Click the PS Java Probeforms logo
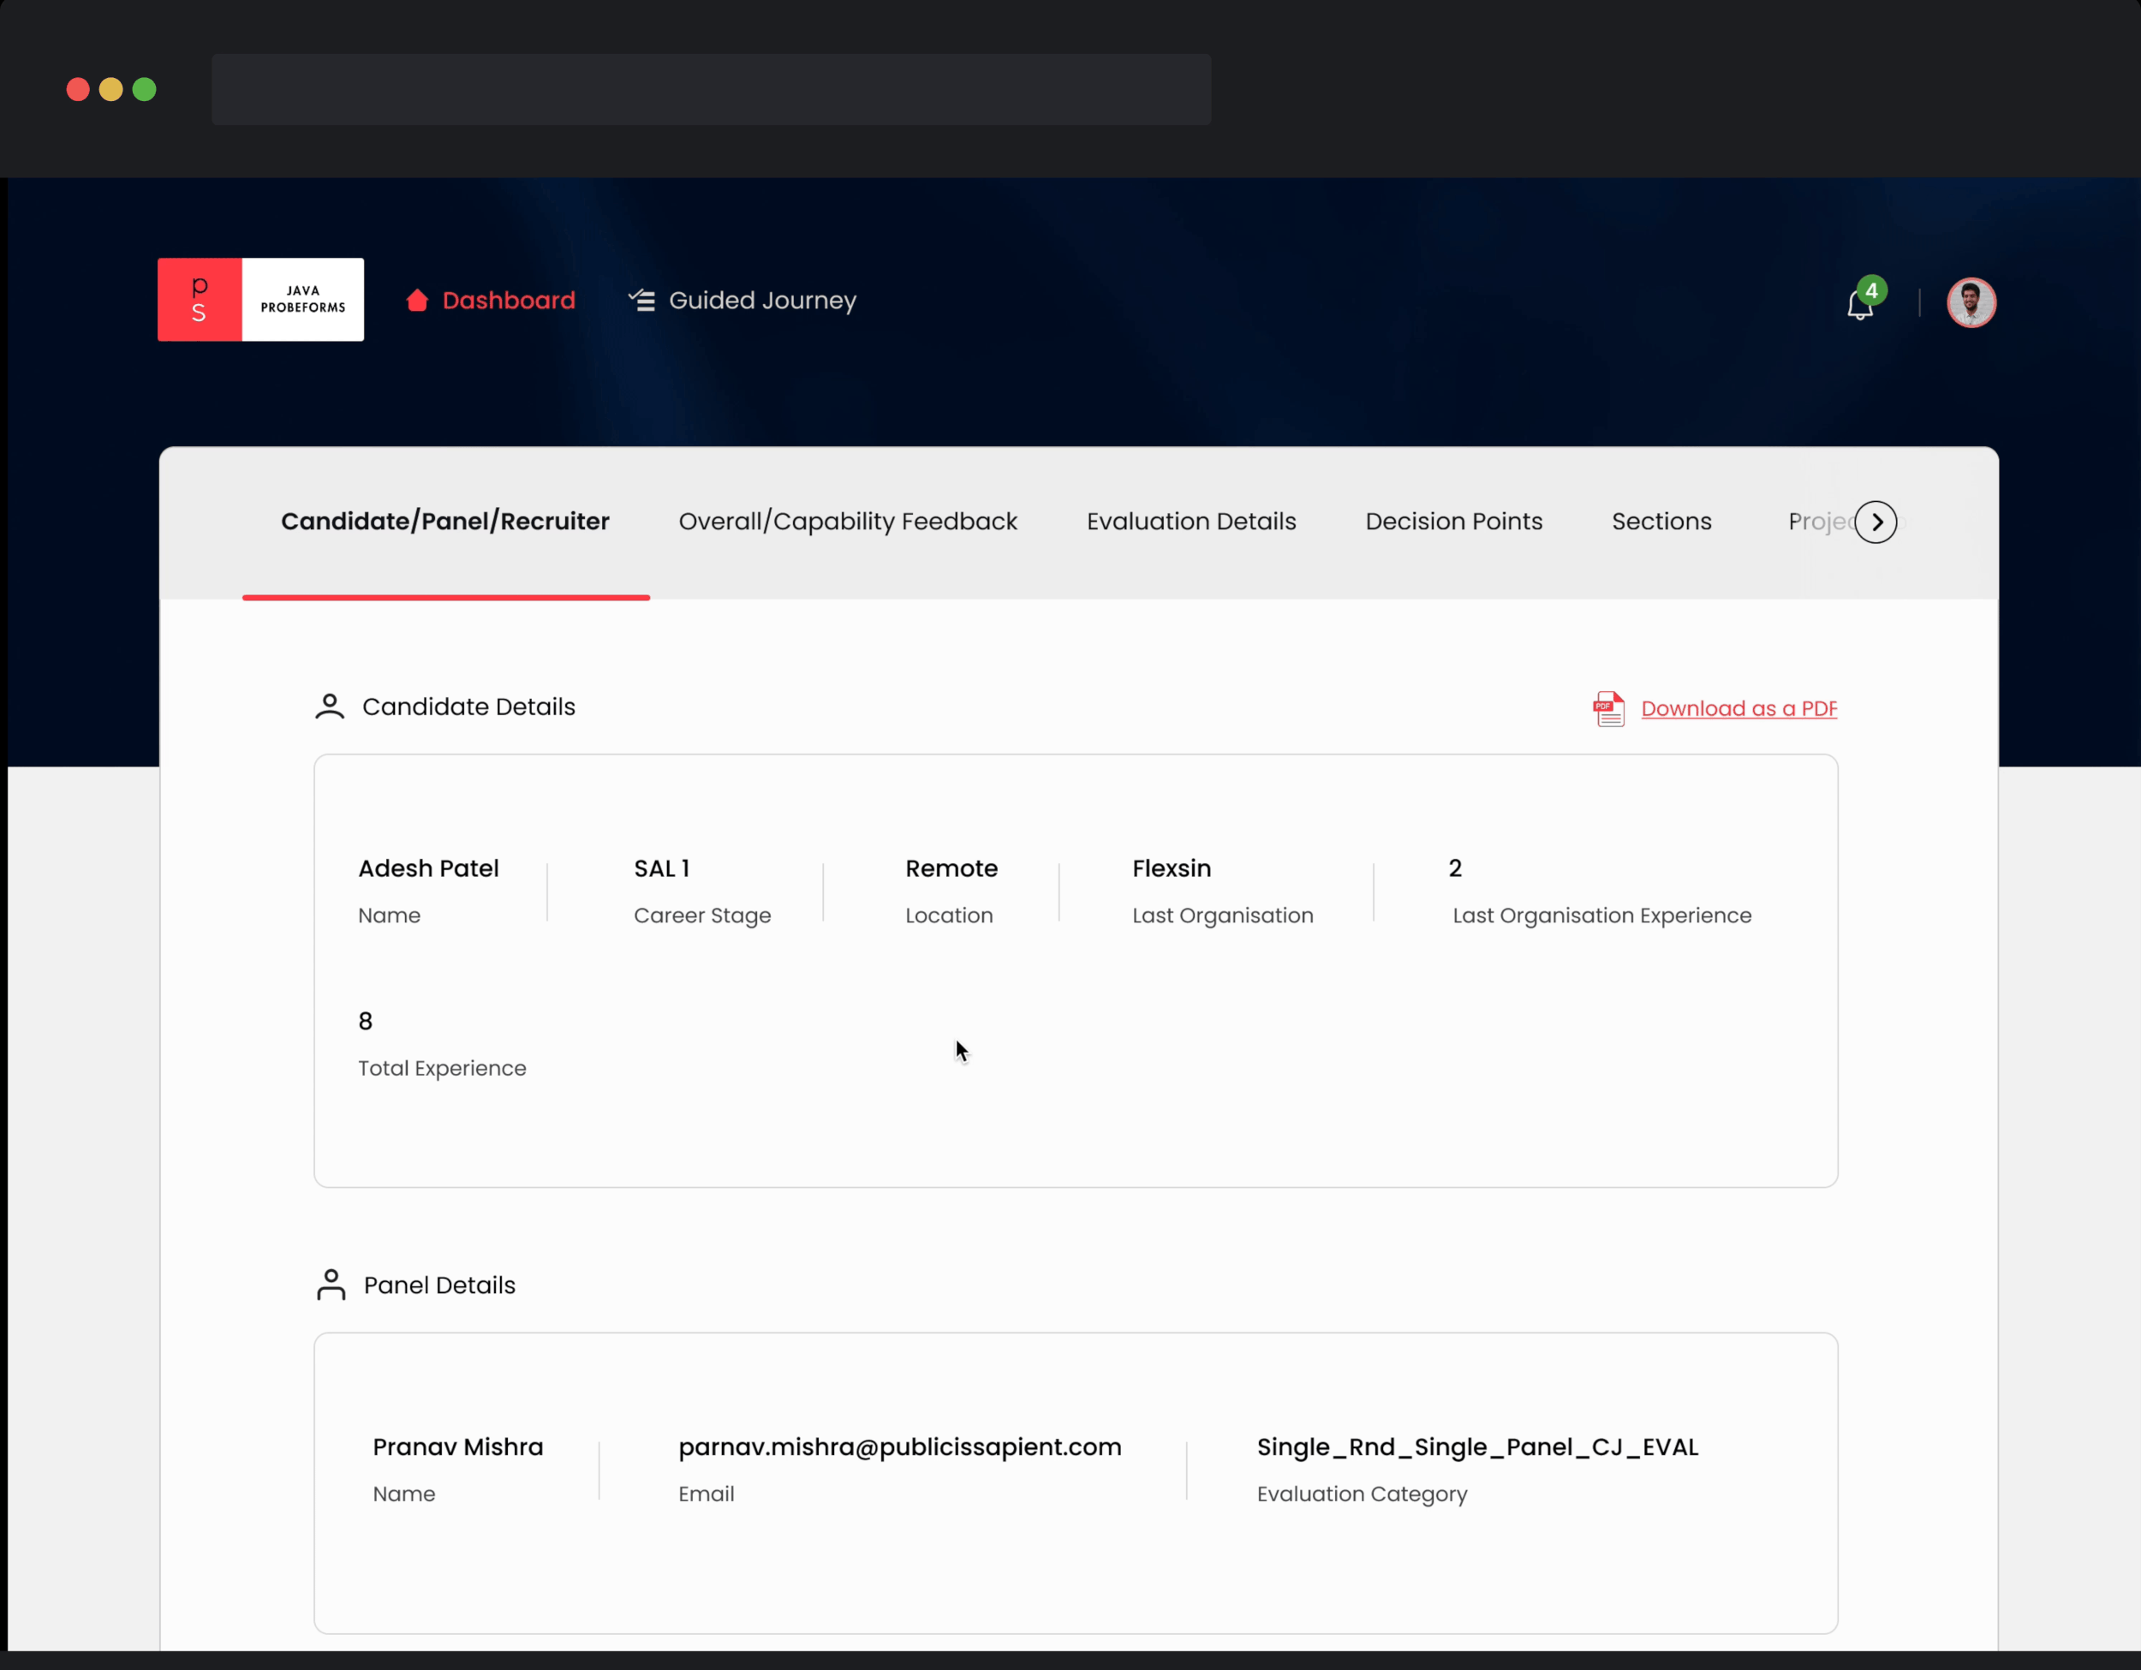Screen dimensions: 2141x1670 (259, 300)
